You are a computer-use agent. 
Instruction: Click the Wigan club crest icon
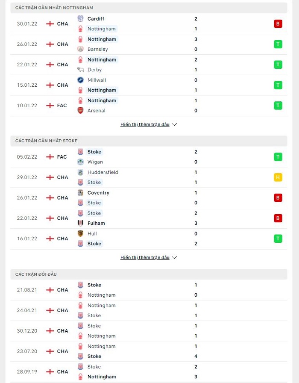pyautogui.click(x=80, y=162)
